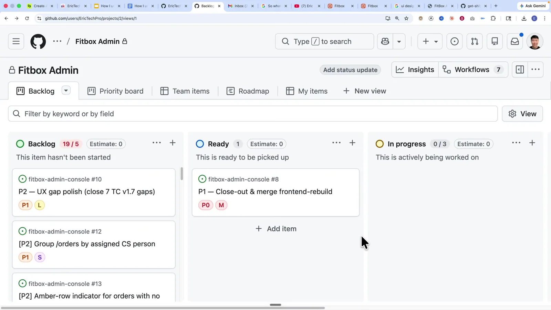Switch to the My items tab

tap(306, 91)
